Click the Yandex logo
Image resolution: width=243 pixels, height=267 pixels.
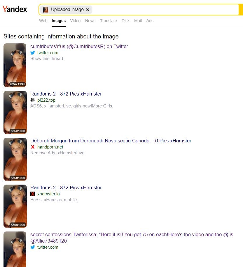coord(15,9)
